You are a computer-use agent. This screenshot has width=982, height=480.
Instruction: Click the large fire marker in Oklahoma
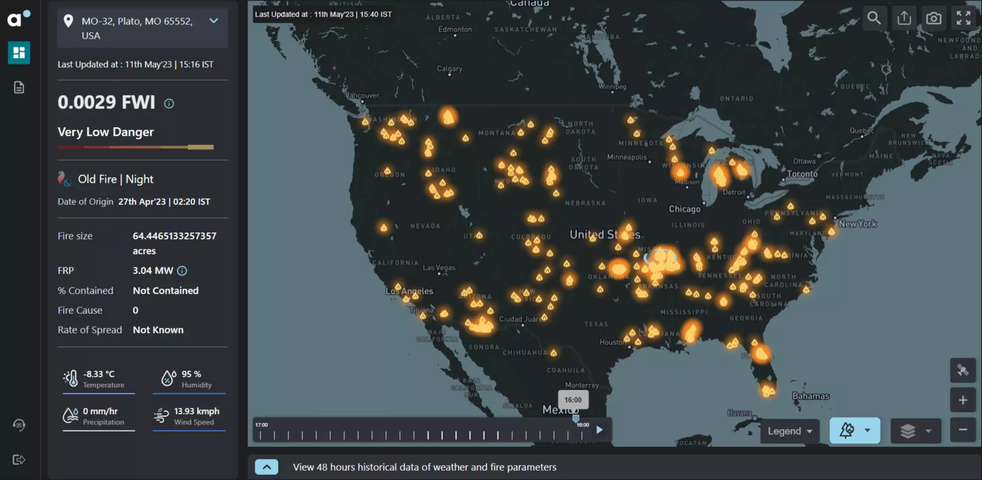coord(619,268)
